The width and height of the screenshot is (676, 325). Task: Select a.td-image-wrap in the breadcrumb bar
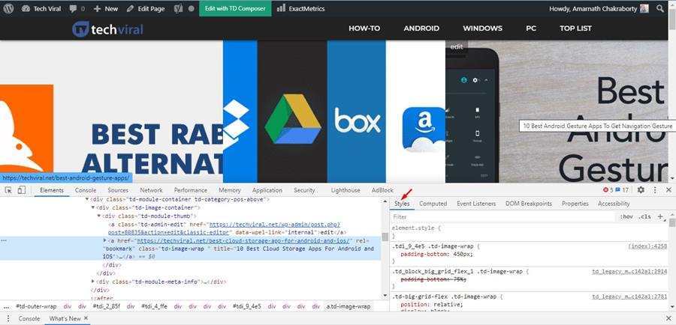[x=348, y=306]
